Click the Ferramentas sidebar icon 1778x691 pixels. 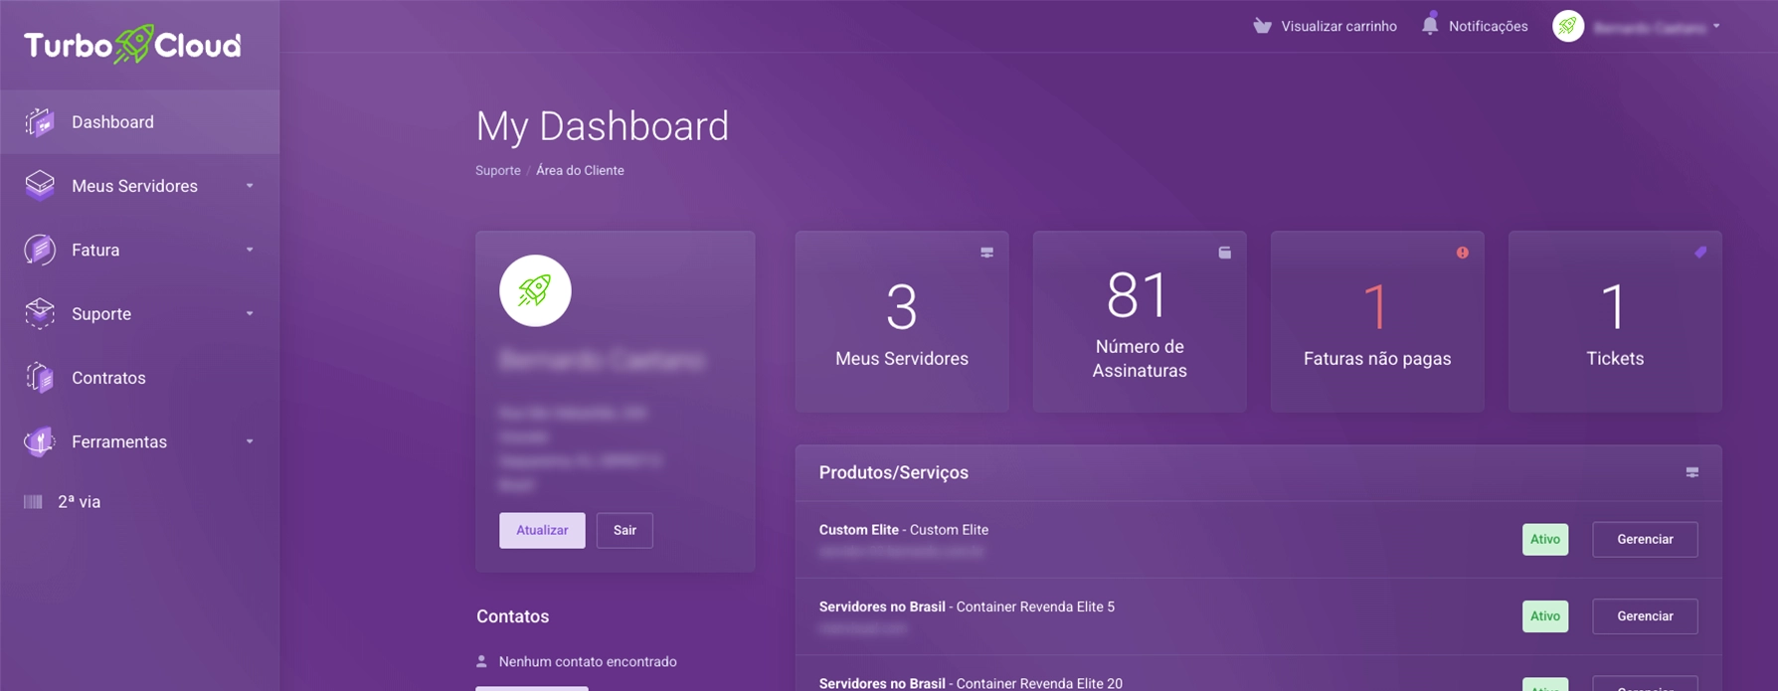(40, 441)
